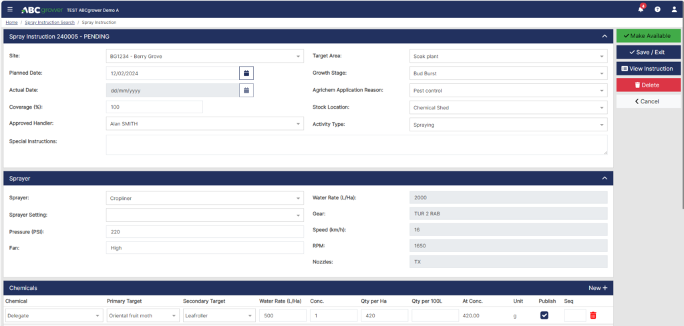Image resolution: width=684 pixels, height=326 pixels.
Task: Click the TEST ABCgrower Demo A label
Action: pos(92,9)
